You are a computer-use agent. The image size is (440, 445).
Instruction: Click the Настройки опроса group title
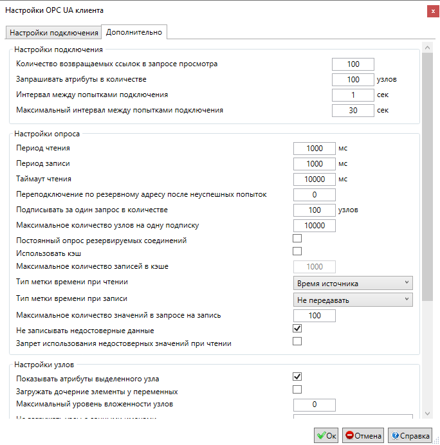[47, 134]
